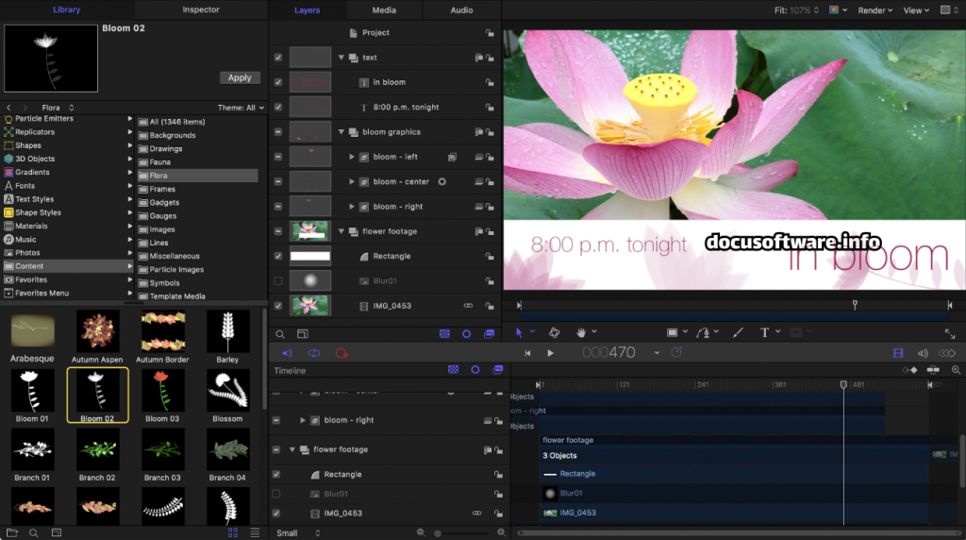This screenshot has height=540, width=966.
Task: Adjust the timeline zoom slider
Action: click(x=438, y=533)
